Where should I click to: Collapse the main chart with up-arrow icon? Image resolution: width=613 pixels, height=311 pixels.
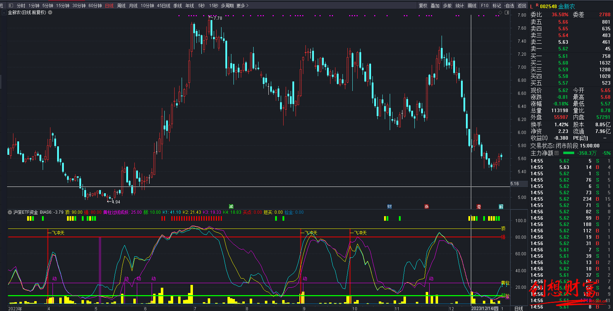click(x=4, y=12)
